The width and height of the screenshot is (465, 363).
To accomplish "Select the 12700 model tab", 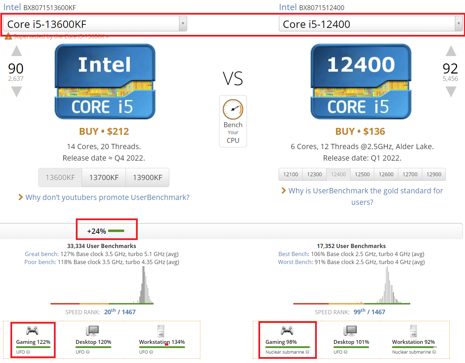I will [410, 175].
